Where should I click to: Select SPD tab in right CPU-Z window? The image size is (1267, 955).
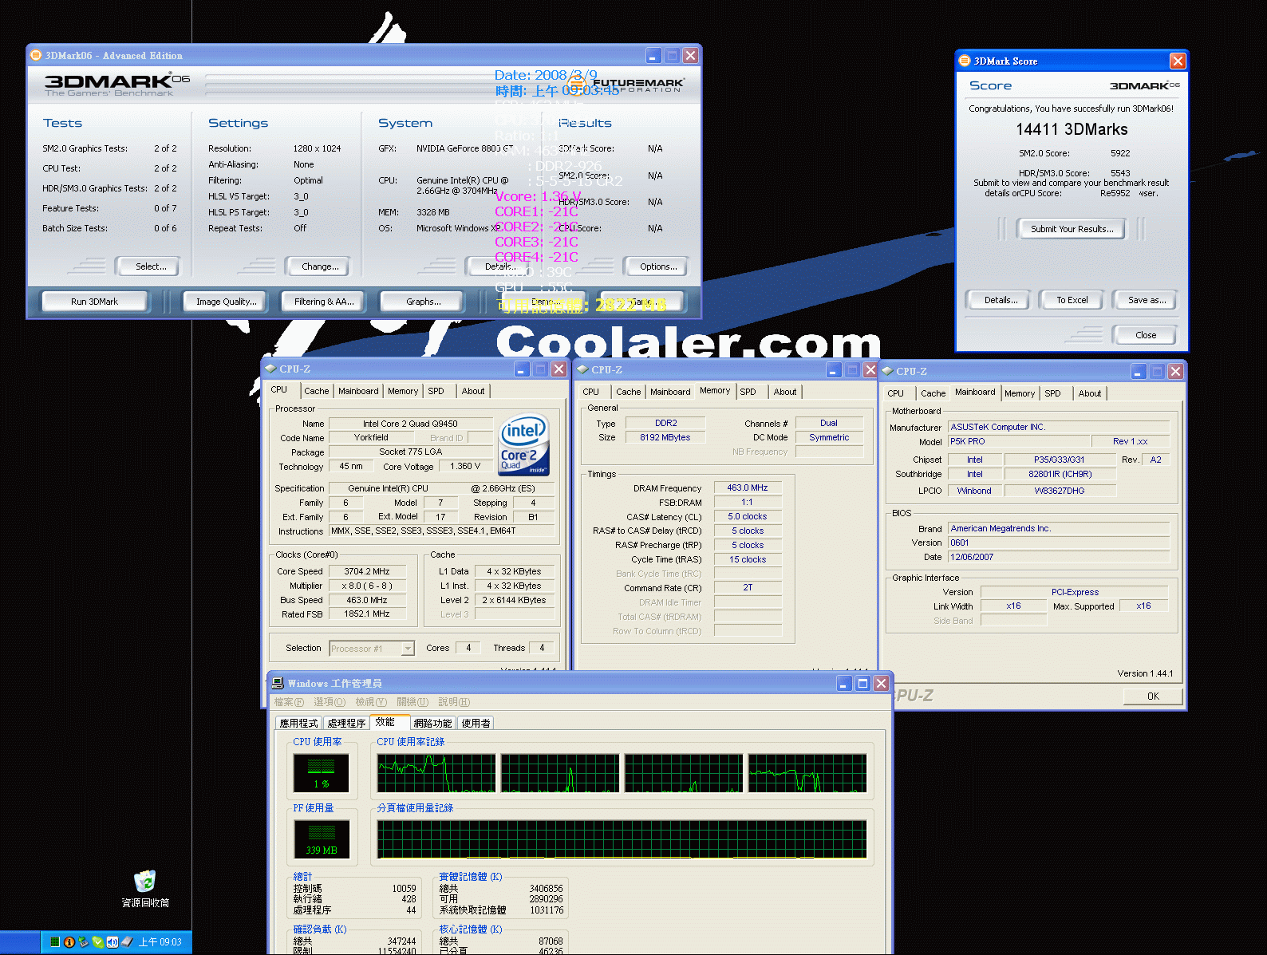click(x=1053, y=393)
